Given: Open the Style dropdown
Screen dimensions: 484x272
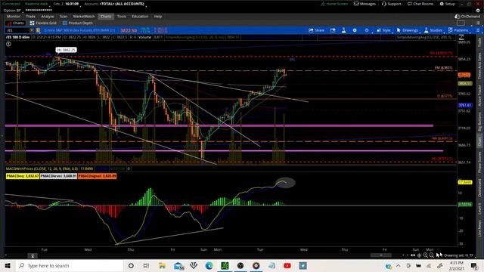Looking at the screenshot, I should tap(383, 30).
